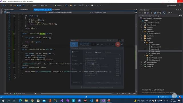Click the No issues found indicator
Image resolution: width=183 pixels, height=103 pixels.
(x=19, y=94)
